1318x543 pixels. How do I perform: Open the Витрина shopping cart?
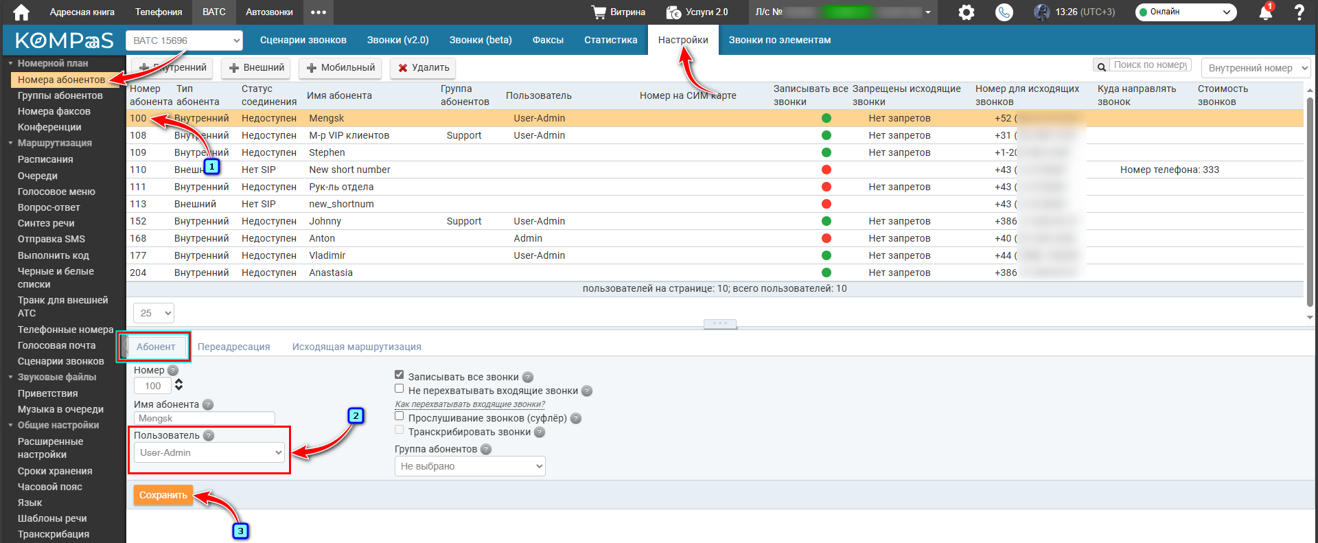(618, 12)
